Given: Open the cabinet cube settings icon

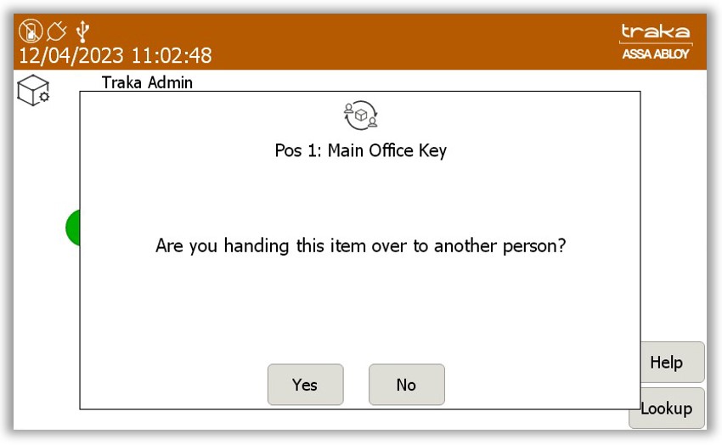Looking at the screenshot, I should point(33,90).
